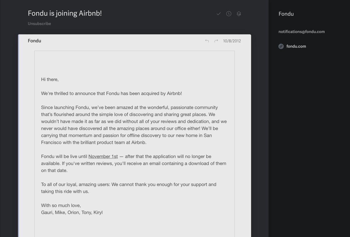Reply using the left arrow icon

[207, 41]
